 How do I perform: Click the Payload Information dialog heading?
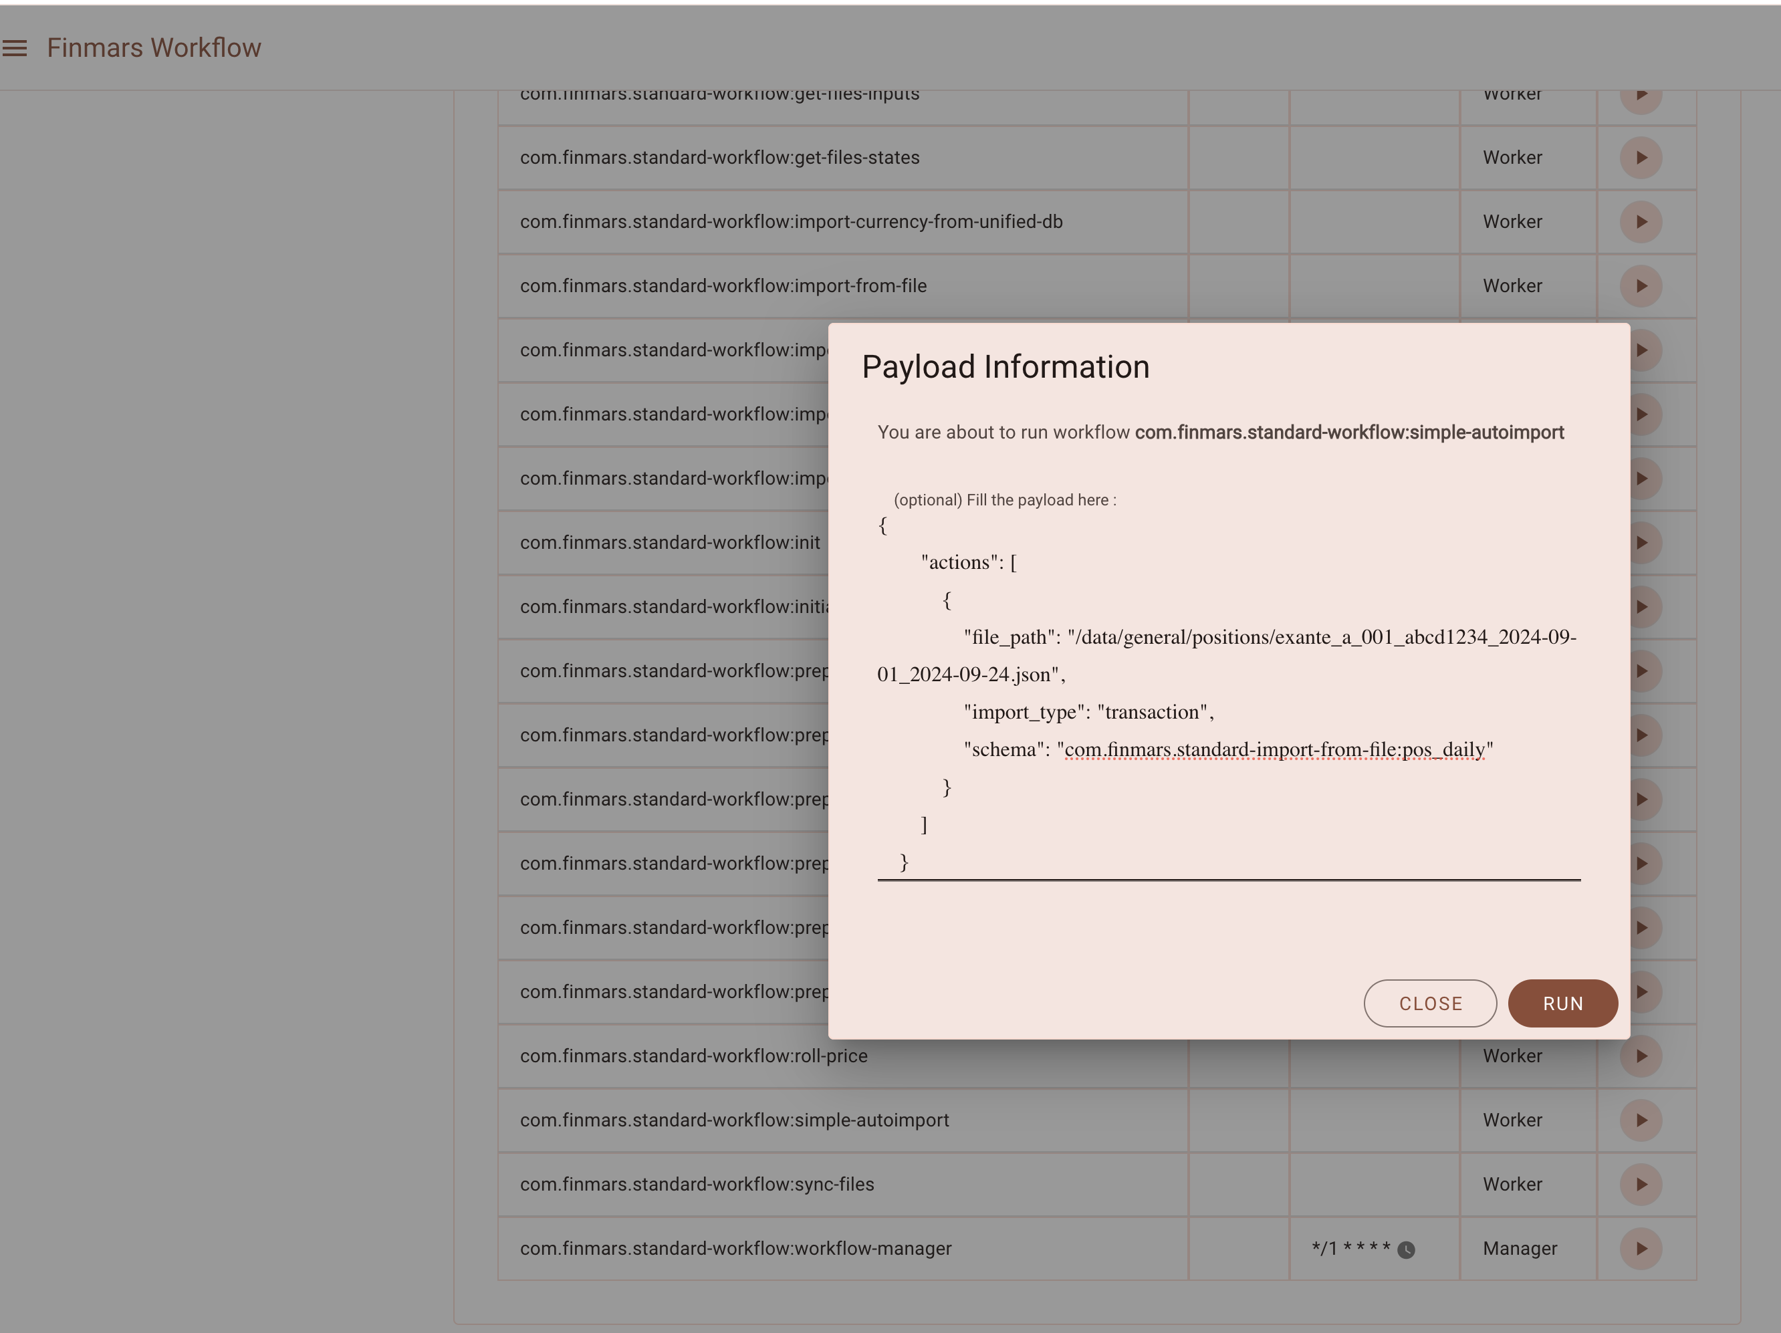click(x=1005, y=367)
